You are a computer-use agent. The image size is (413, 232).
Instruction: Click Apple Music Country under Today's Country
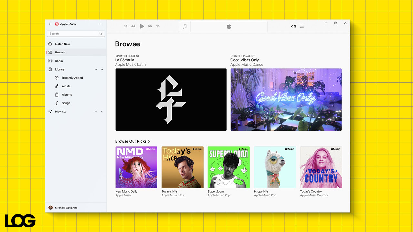click(314, 195)
